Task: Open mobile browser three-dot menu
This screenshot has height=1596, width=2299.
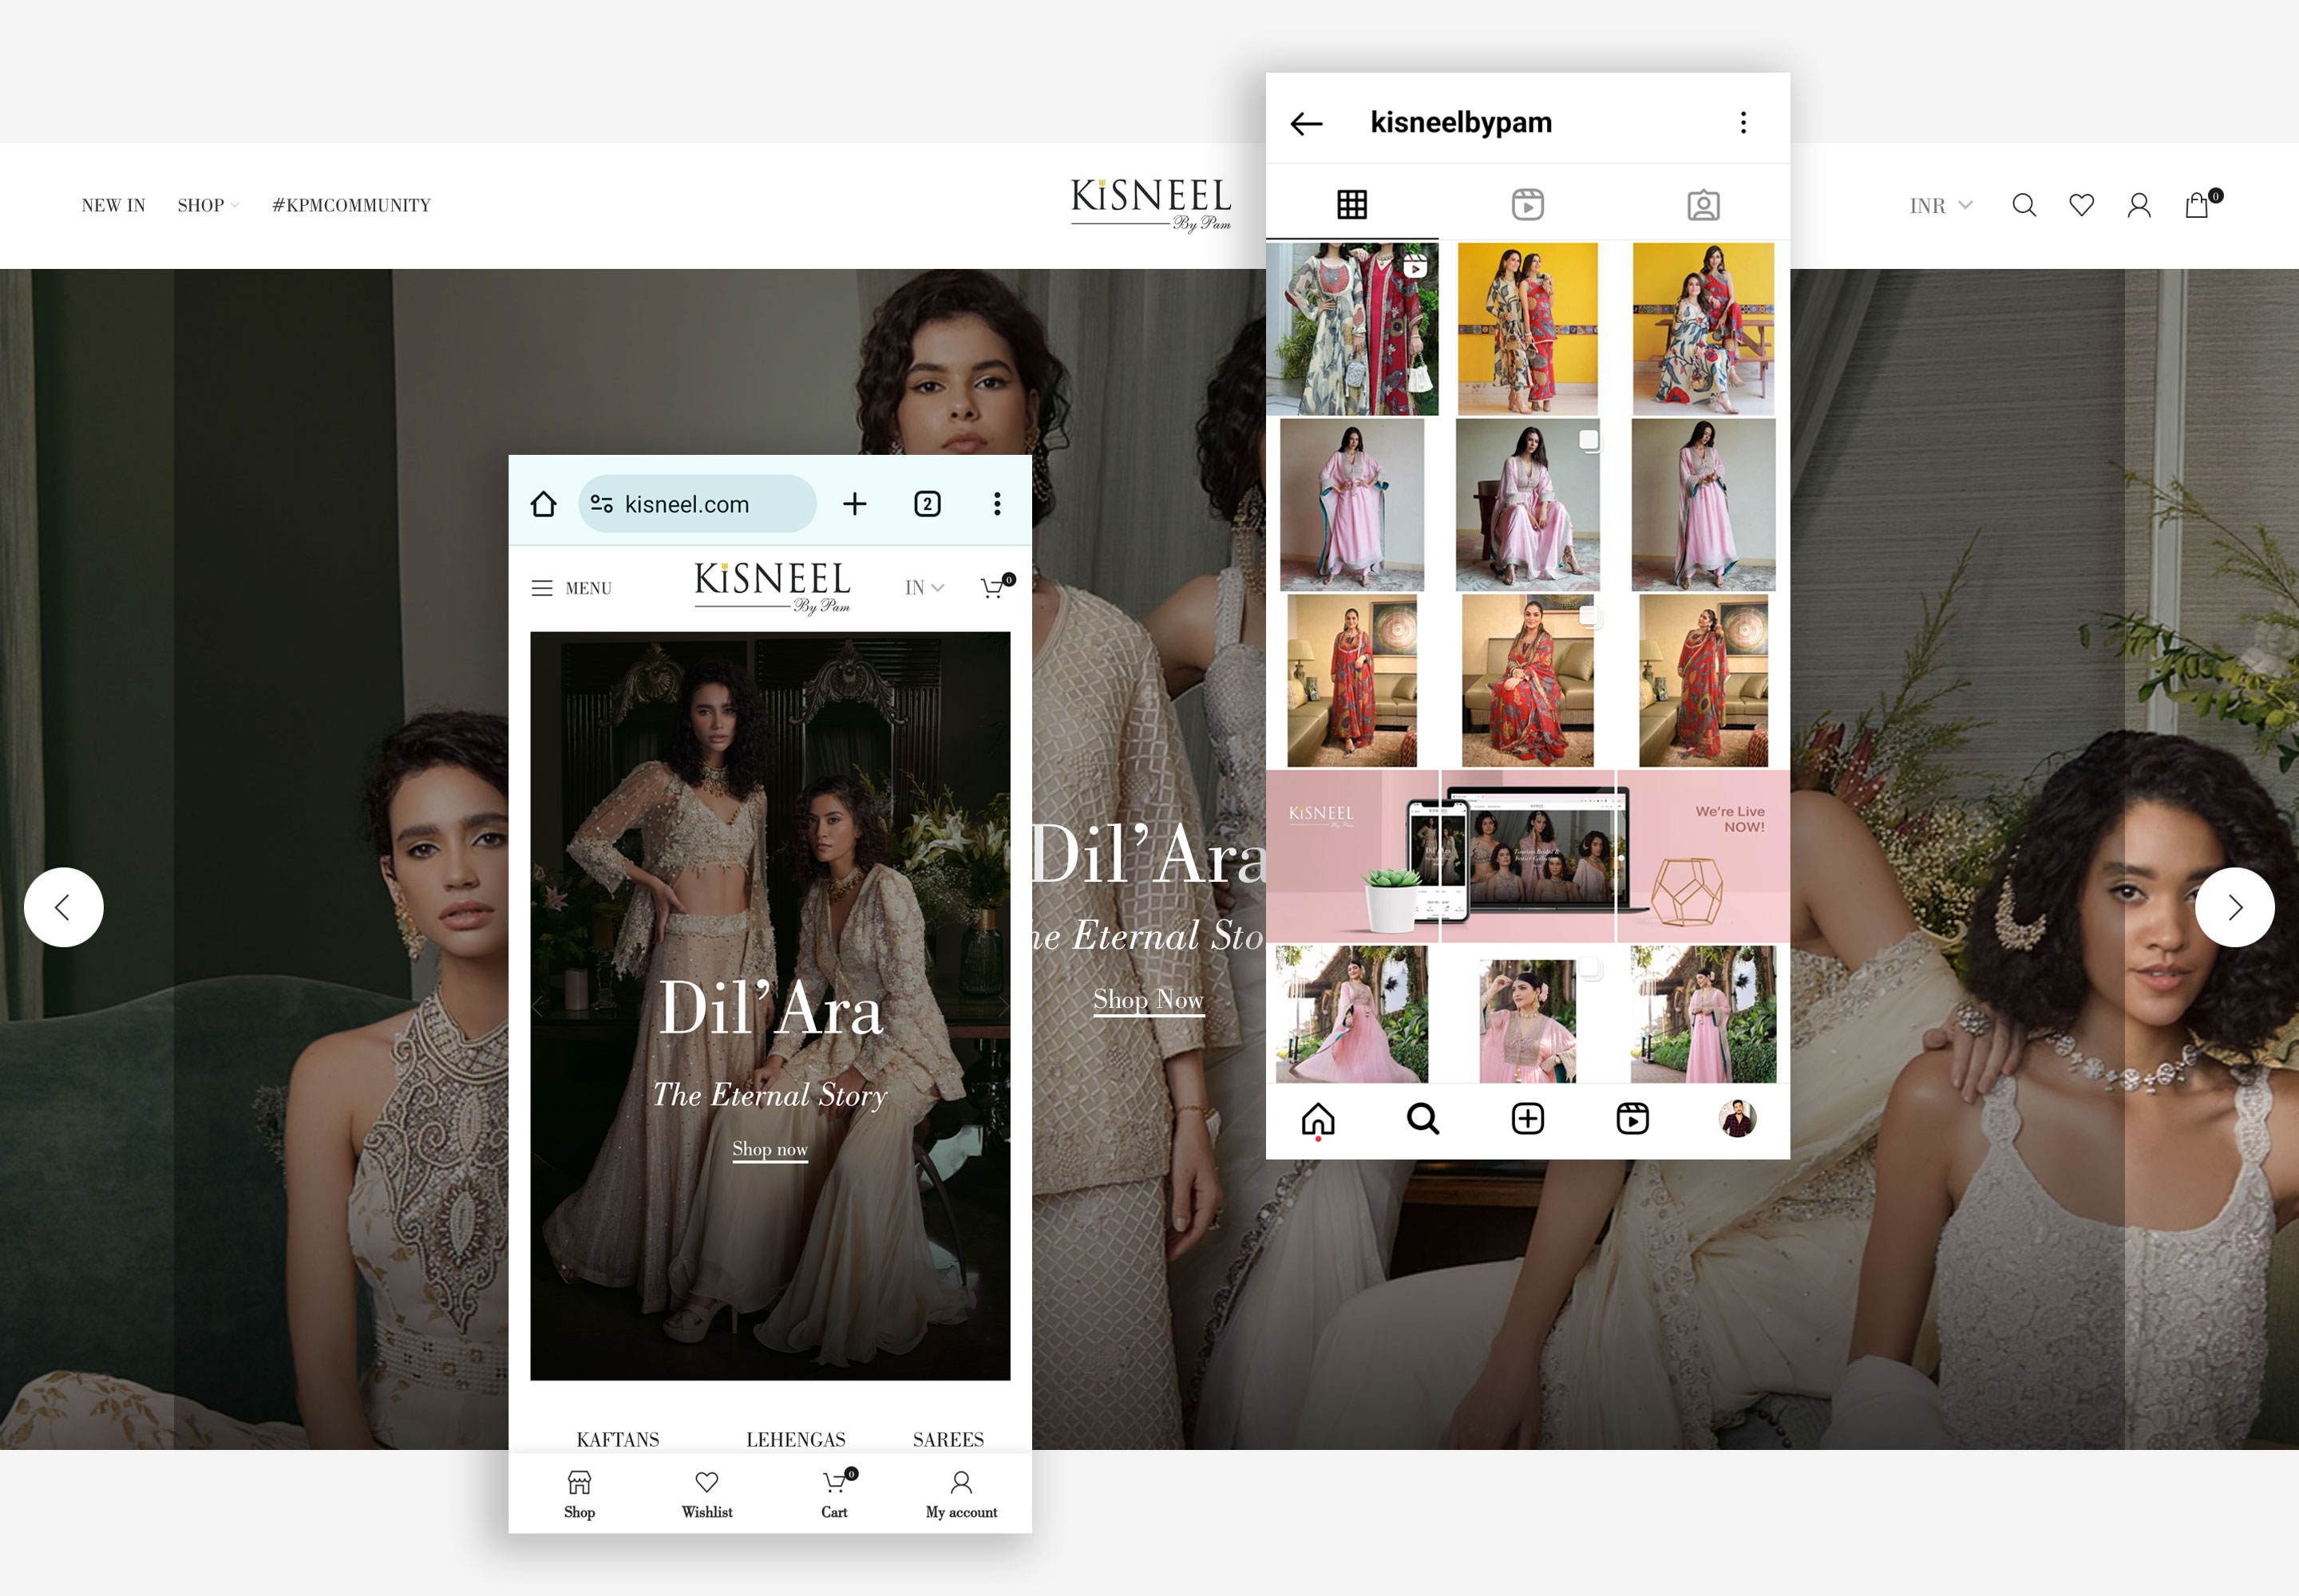Action: [x=998, y=504]
